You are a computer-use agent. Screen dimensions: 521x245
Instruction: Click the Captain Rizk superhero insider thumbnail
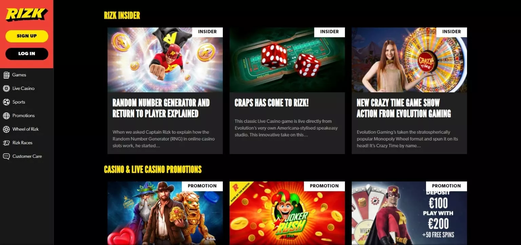pyautogui.click(x=165, y=60)
